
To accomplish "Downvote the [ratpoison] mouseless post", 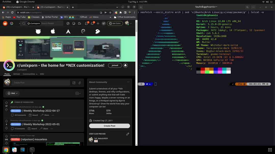I will tap(6, 143).
